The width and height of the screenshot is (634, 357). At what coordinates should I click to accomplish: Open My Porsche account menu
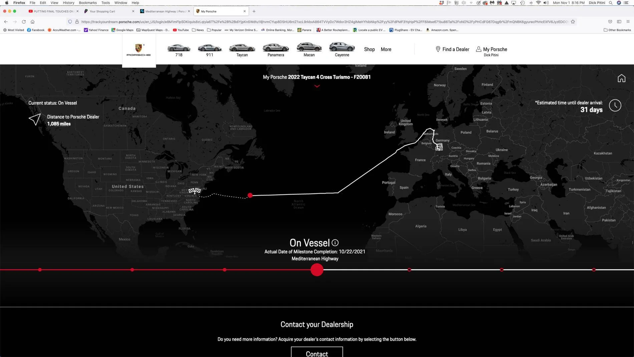[x=492, y=51]
